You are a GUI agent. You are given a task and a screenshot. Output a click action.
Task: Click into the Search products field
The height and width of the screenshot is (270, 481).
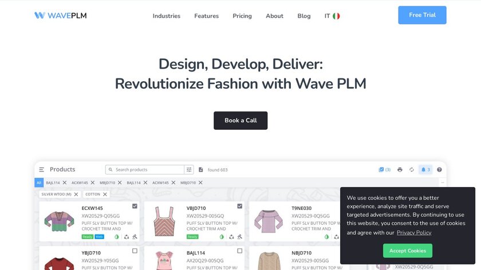click(x=145, y=169)
